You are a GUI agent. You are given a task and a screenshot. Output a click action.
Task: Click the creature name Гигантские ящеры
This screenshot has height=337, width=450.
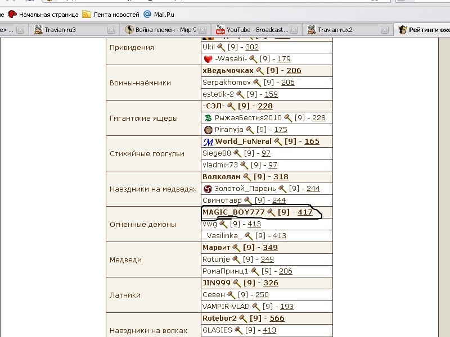click(143, 119)
